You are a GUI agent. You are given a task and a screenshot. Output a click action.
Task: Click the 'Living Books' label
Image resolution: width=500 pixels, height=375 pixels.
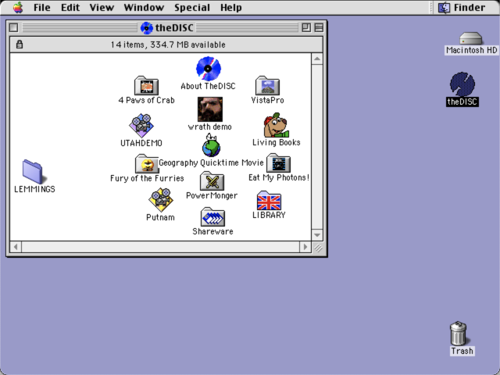[276, 142]
